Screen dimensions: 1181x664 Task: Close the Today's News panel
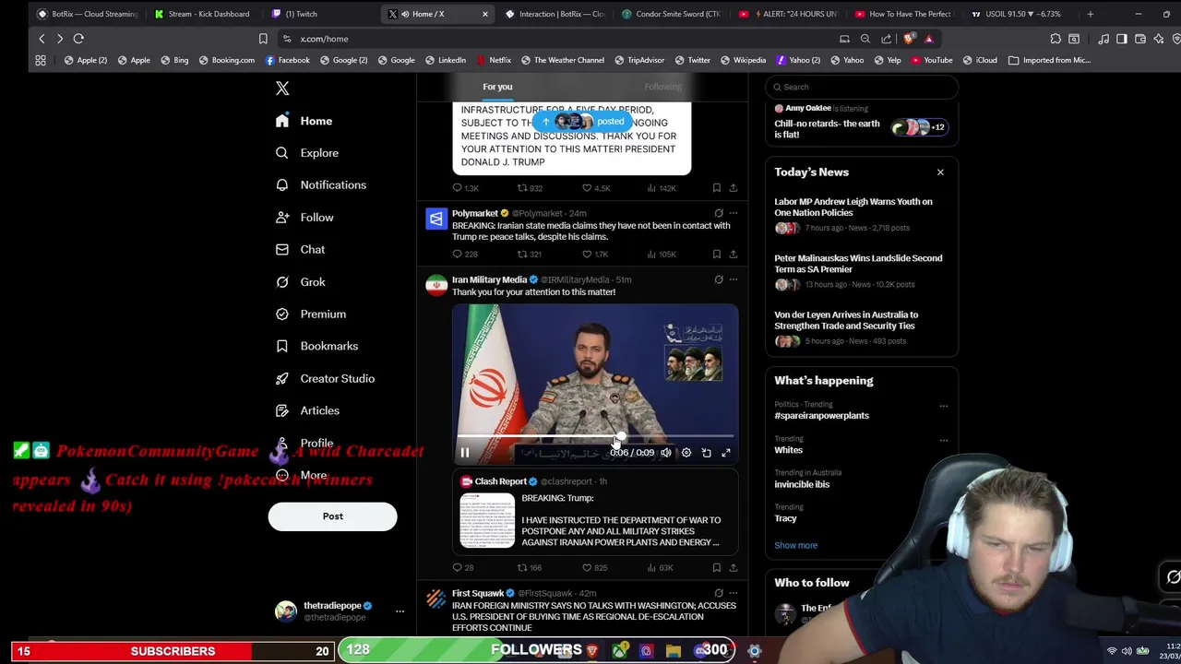tap(940, 172)
